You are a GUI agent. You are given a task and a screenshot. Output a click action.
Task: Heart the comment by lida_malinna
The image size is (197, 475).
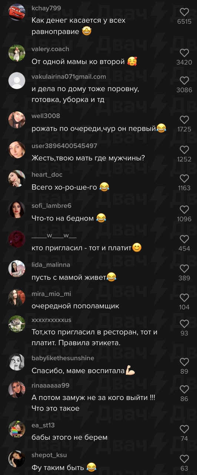tap(184, 268)
